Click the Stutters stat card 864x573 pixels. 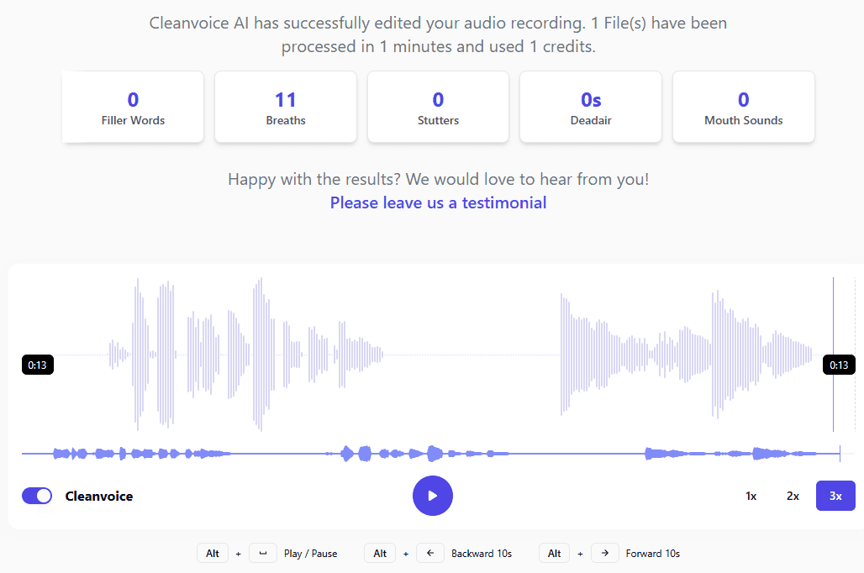click(438, 108)
